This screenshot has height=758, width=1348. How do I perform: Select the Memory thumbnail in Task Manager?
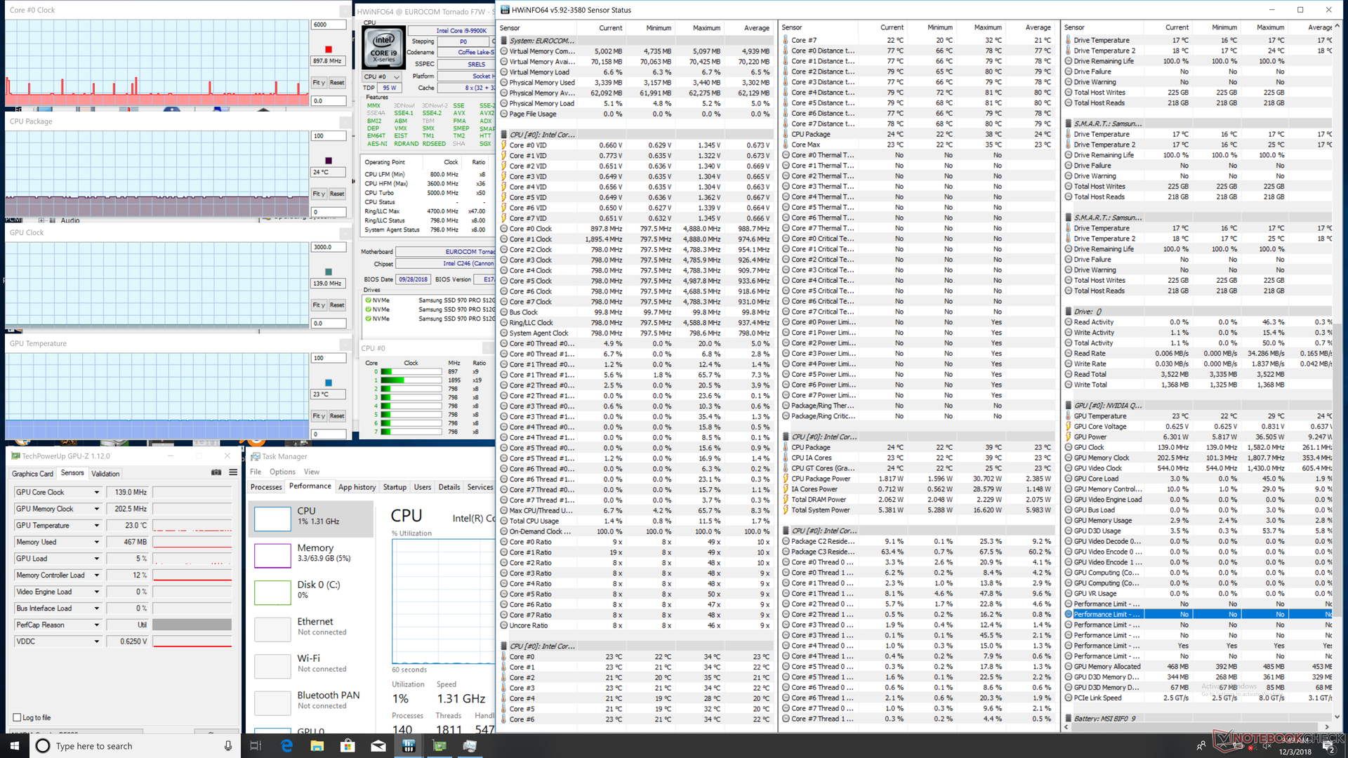272,556
